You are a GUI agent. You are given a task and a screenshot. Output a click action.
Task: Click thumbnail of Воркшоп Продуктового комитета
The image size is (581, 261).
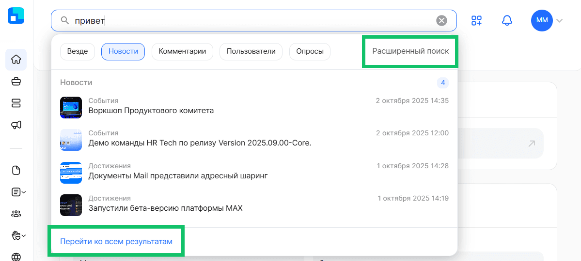[71, 108]
